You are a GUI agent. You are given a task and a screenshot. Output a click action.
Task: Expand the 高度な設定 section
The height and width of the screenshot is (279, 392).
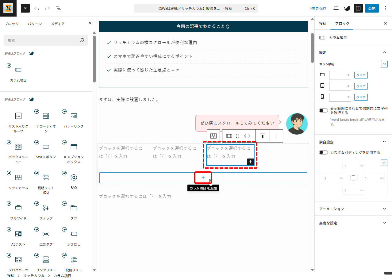pyautogui.click(x=353, y=223)
